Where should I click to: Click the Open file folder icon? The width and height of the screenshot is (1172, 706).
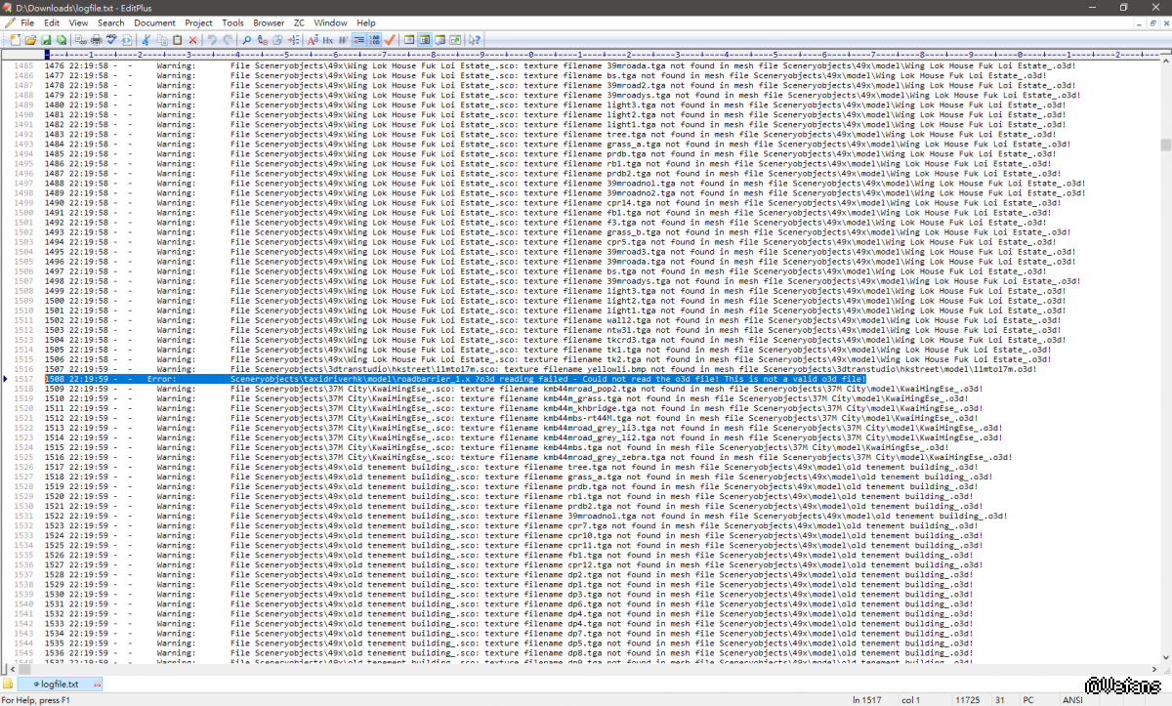(x=29, y=39)
